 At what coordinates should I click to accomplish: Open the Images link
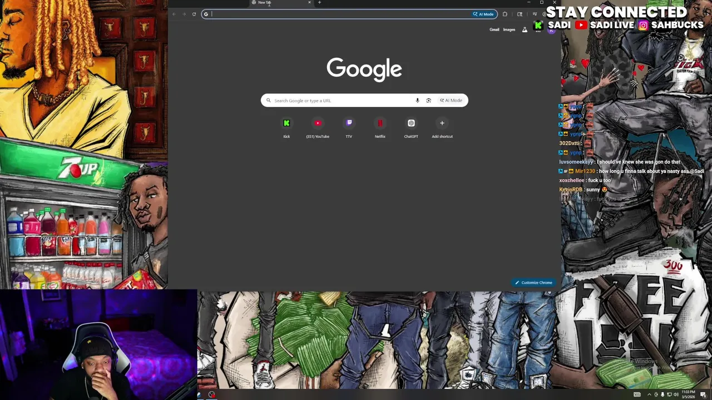tap(509, 29)
